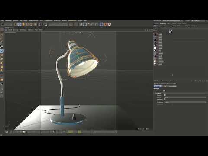This screenshot has width=208, height=156.
Task: Toggle the first checkbox in the attributes panel
Action: [164, 91]
